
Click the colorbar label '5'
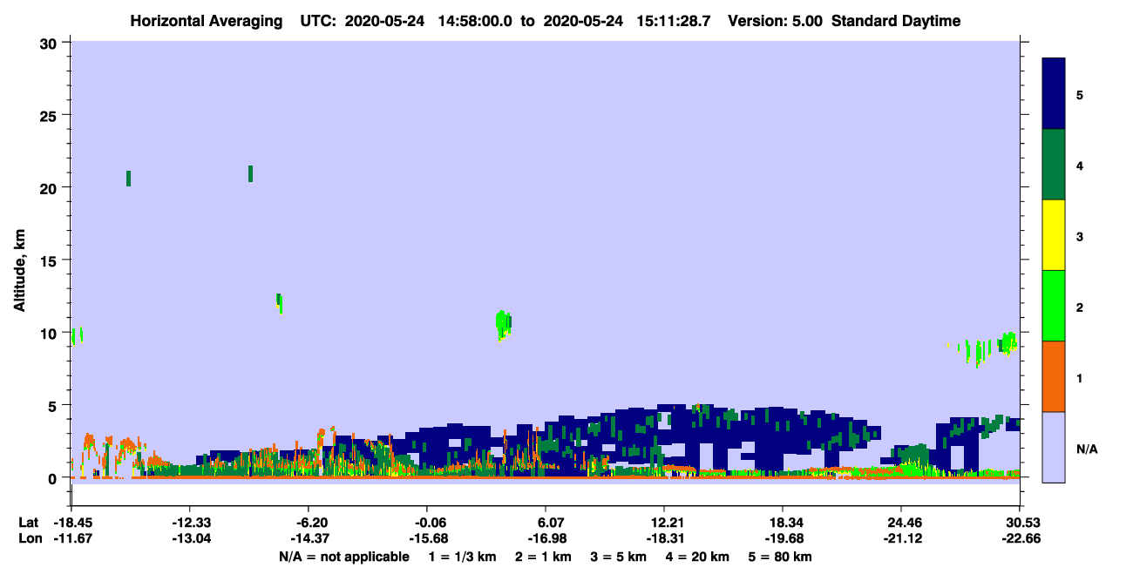tap(1080, 94)
